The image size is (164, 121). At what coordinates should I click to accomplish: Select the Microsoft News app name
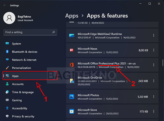87,49
